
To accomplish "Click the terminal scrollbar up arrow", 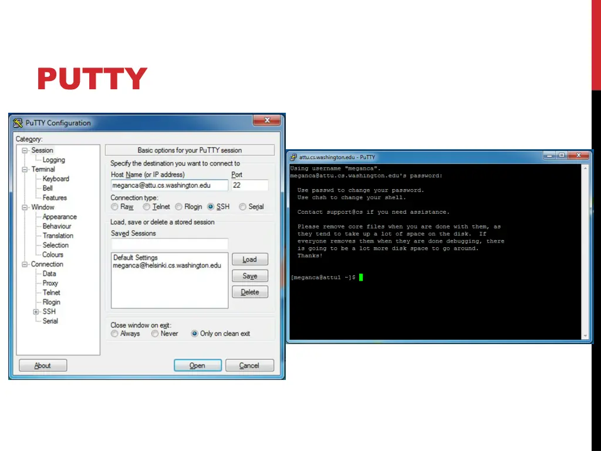I will click(x=585, y=169).
